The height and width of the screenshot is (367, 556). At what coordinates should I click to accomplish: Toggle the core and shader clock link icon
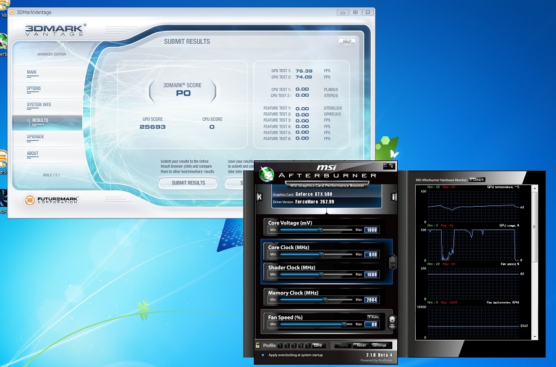coord(392,262)
